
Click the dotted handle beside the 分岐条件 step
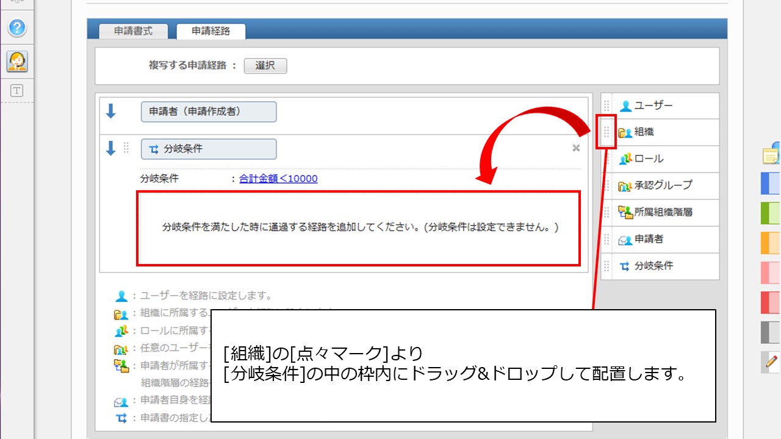[x=126, y=148]
